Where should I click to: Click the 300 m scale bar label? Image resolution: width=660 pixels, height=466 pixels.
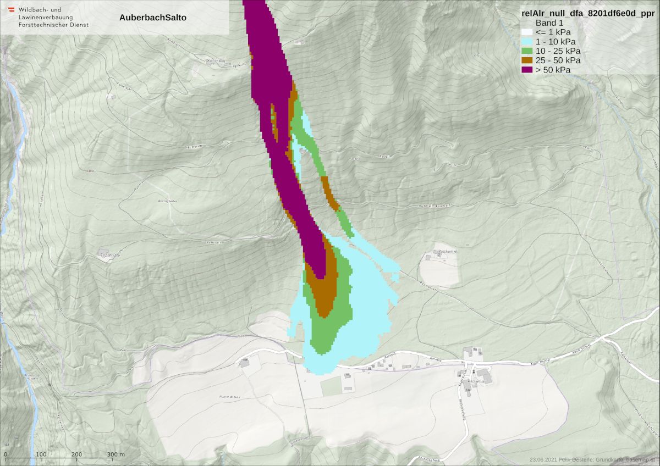[116, 454]
